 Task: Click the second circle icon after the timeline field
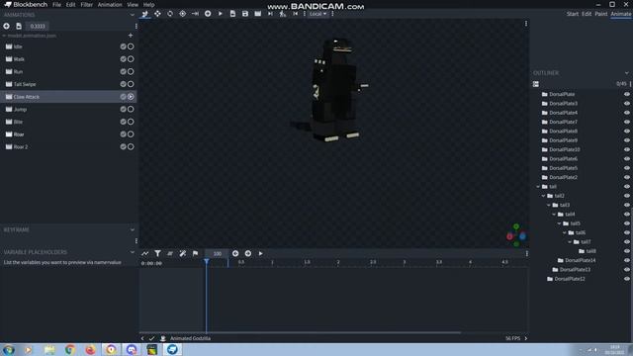coord(248,253)
